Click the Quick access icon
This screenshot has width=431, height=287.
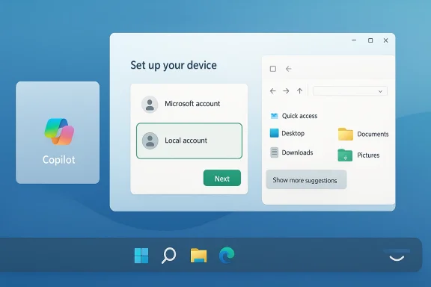274,116
